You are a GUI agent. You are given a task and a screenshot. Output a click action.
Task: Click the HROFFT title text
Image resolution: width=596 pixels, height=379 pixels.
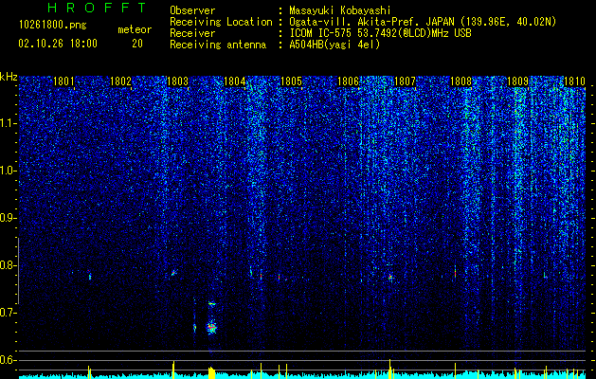98,8
